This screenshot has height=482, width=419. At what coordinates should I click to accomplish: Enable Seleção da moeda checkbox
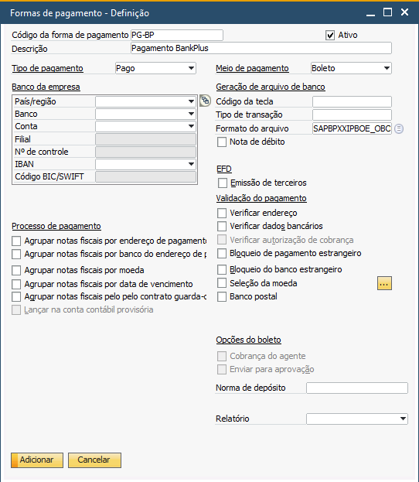point(221,283)
